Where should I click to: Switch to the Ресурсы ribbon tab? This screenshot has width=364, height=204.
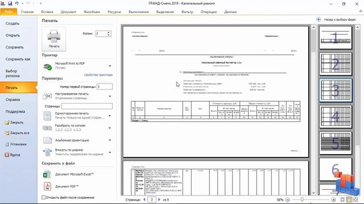(114, 12)
